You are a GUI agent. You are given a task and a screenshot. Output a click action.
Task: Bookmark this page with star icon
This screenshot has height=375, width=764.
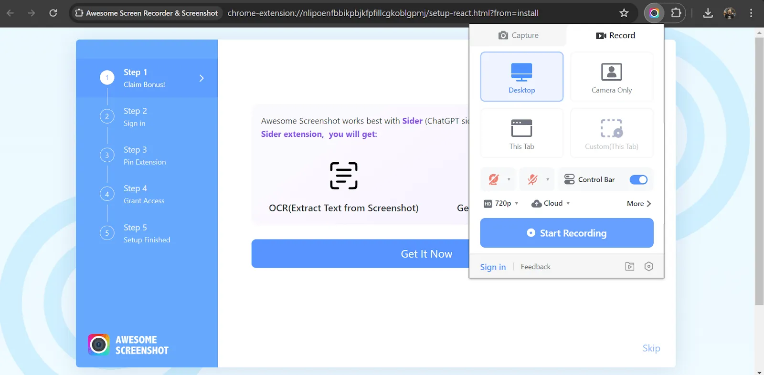click(x=624, y=13)
